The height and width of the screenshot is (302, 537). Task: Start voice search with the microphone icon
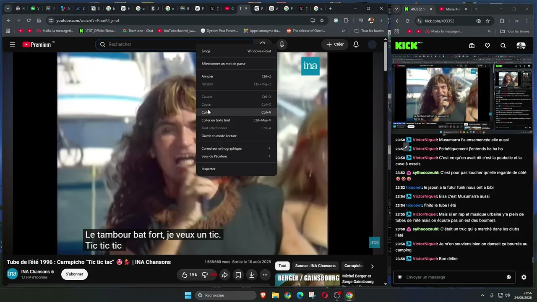click(x=282, y=44)
